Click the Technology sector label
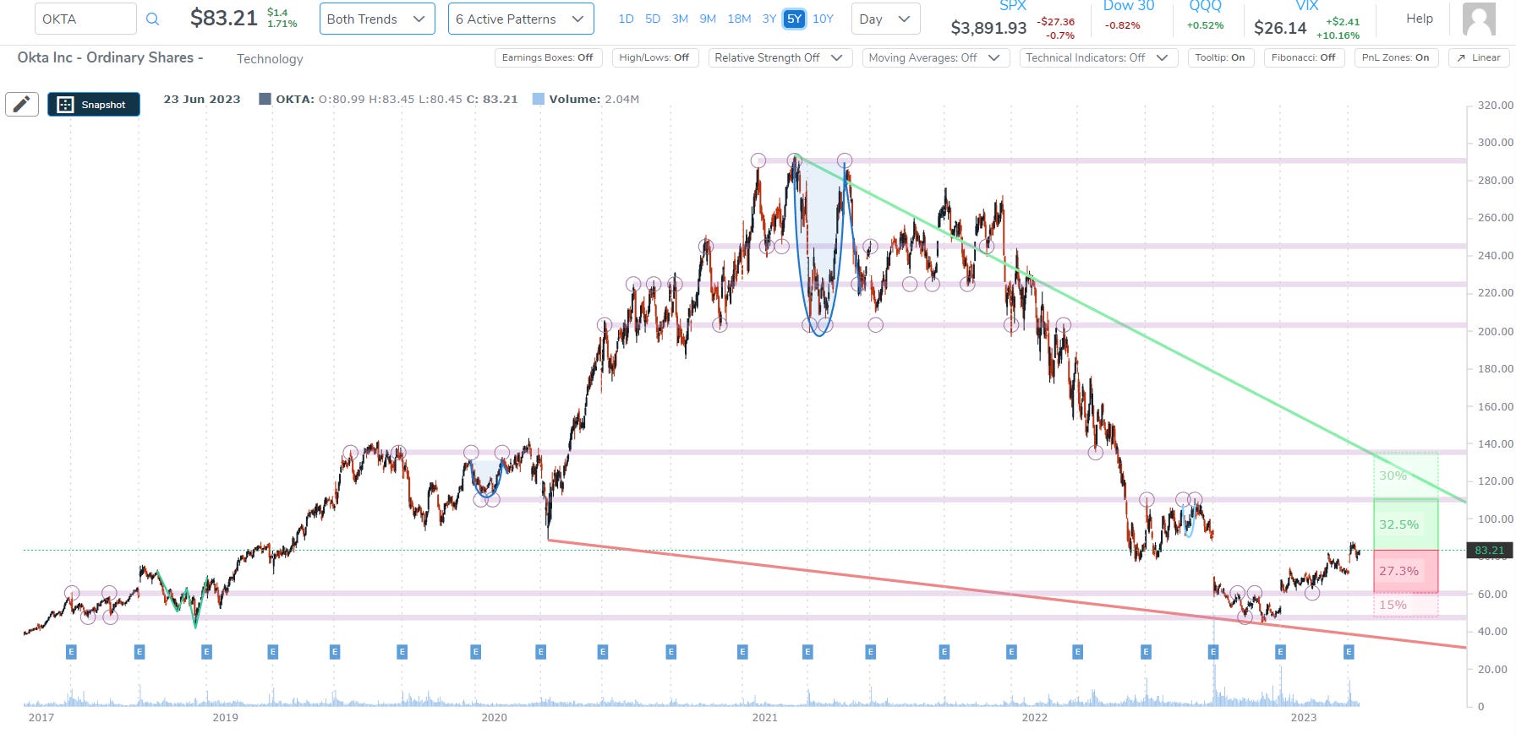Viewport: 1516px width, 739px height. [270, 58]
